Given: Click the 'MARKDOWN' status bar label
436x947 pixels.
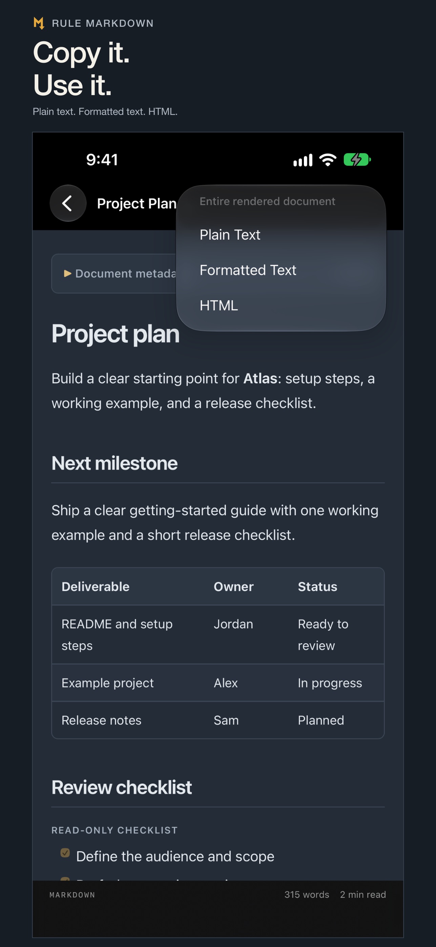Looking at the screenshot, I should coord(72,895).
